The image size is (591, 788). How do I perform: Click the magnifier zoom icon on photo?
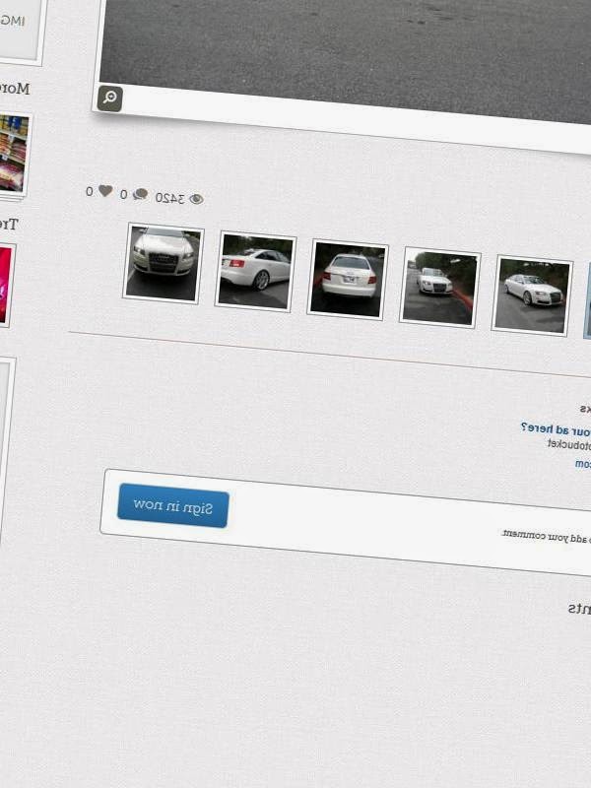pyautogui.click(x=109, y=98)
